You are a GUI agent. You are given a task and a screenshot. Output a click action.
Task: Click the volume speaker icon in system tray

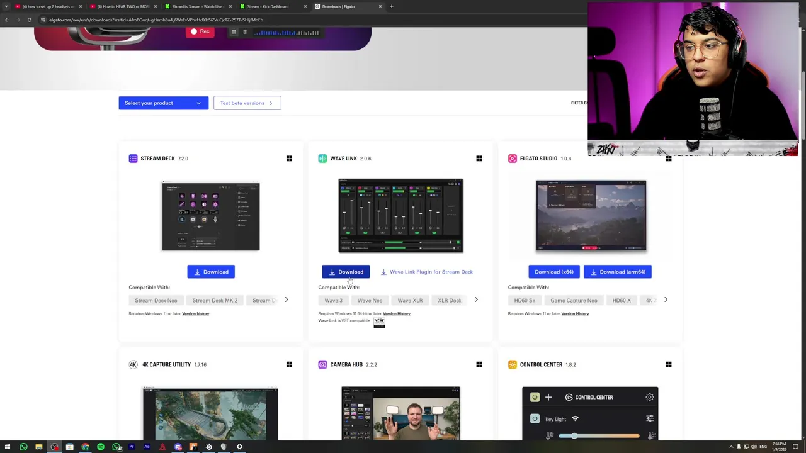coord(754,447)
